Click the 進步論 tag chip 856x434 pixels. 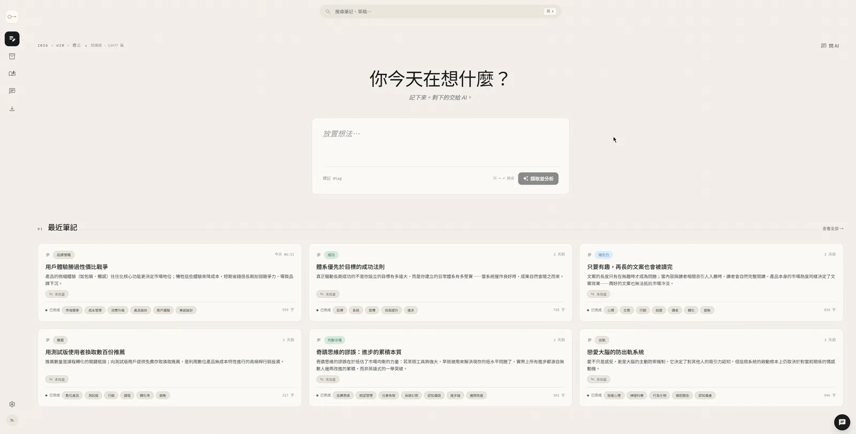click(455, 396)
